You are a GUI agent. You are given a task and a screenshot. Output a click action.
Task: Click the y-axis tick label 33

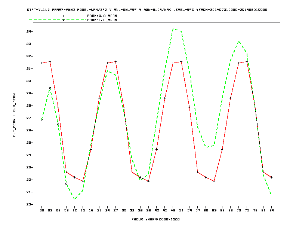[29, 44]
